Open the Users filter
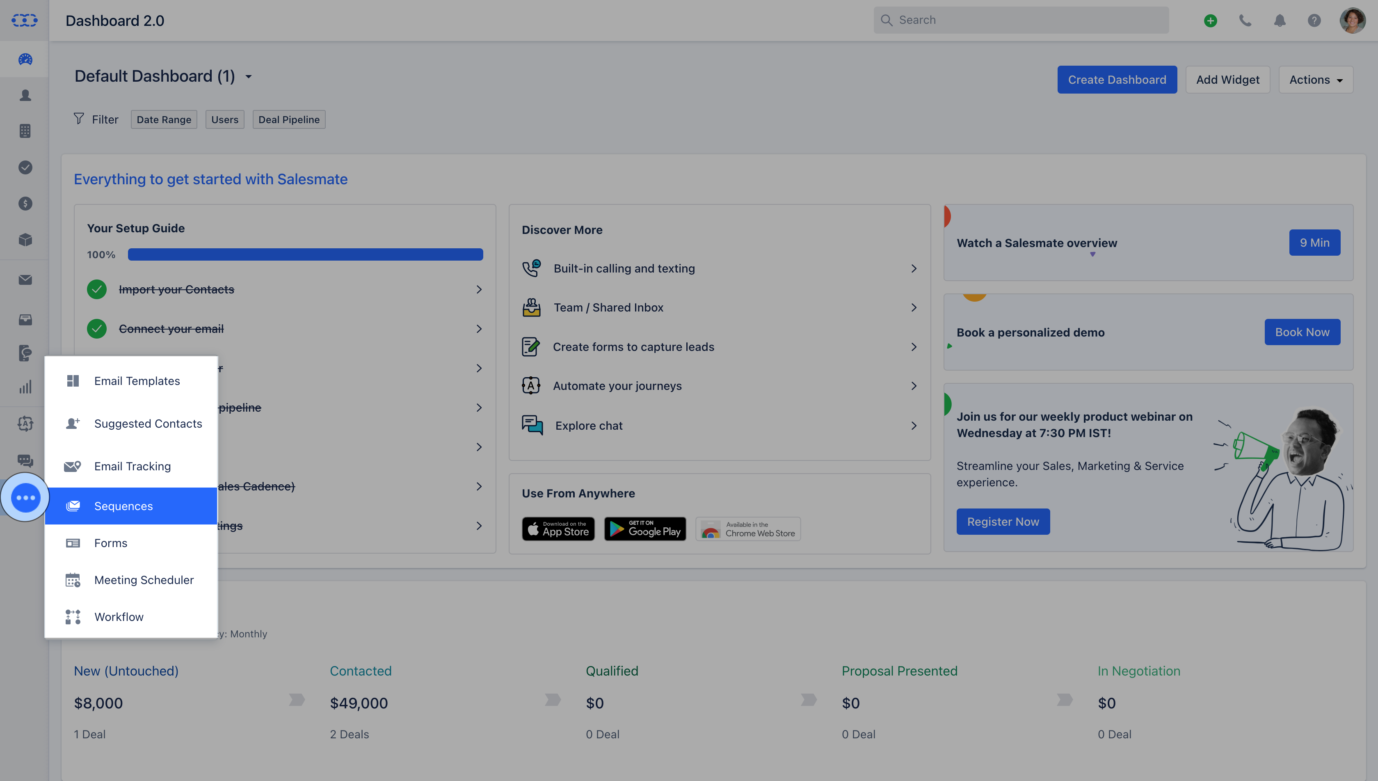The width and height of the screenshot is (1378, 781). coord(225,119)
